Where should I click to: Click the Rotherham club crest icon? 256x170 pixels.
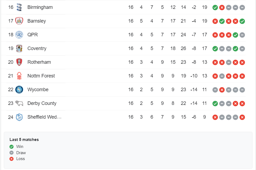click(19, 62)
